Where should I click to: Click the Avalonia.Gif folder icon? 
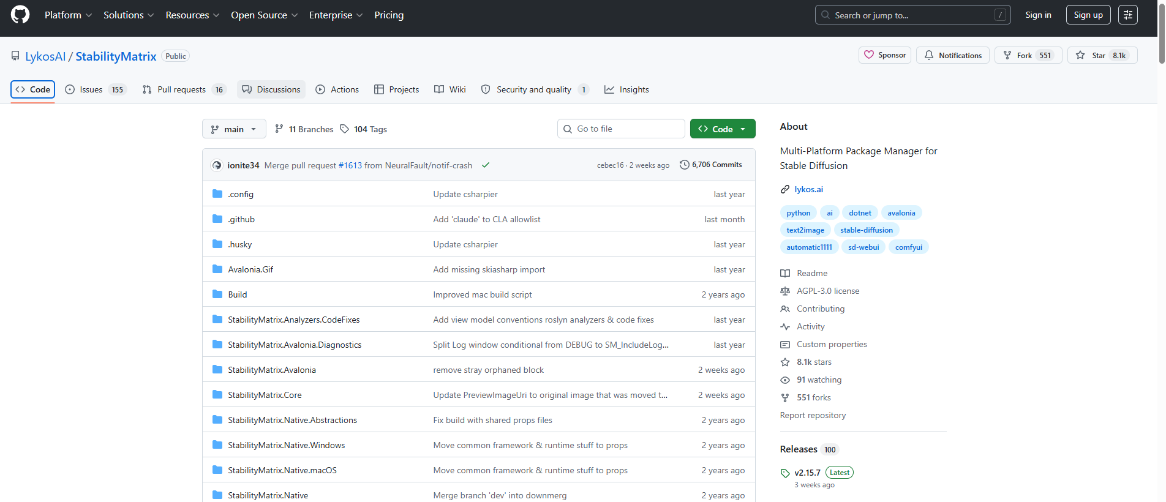217,269
